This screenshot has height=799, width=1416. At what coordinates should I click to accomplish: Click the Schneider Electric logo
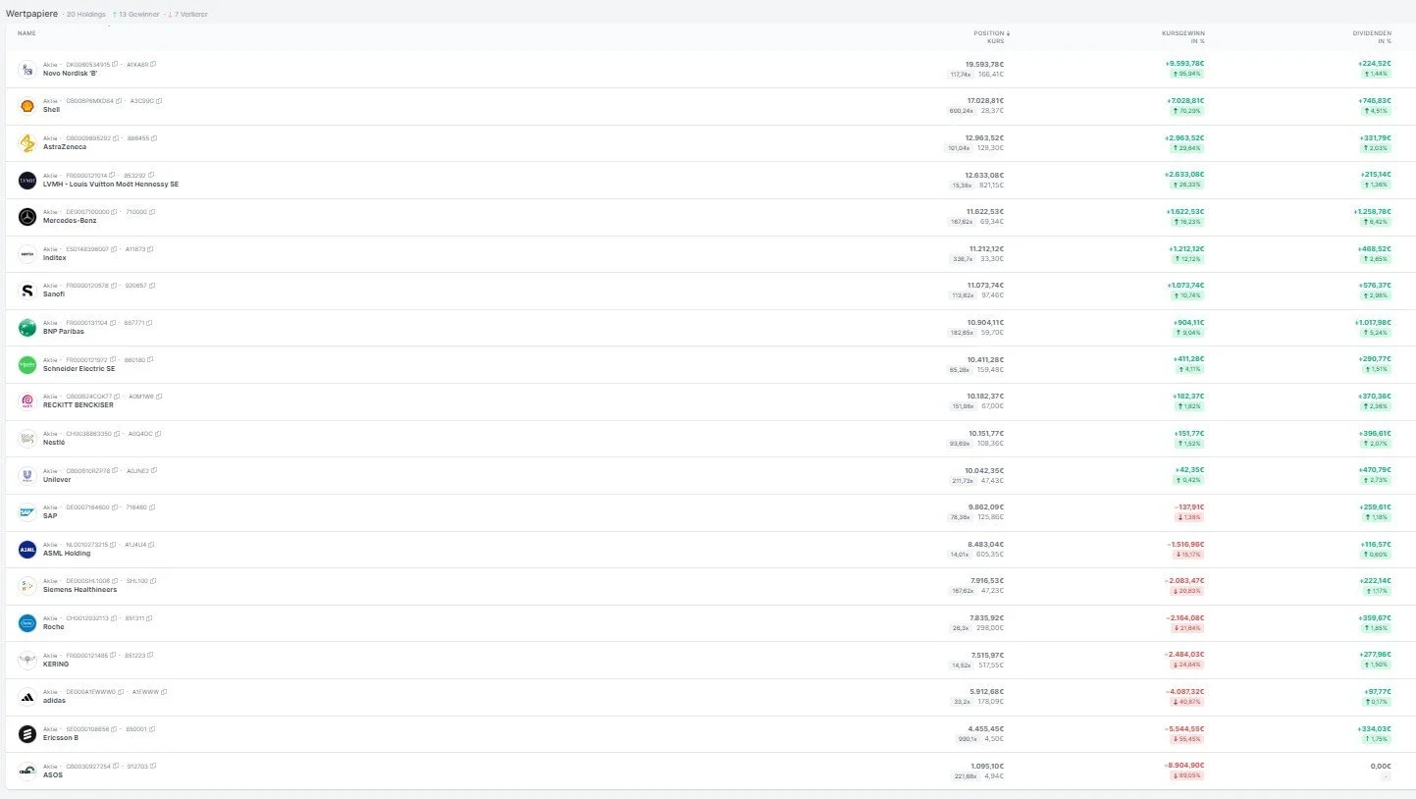[x=27, y=365]
